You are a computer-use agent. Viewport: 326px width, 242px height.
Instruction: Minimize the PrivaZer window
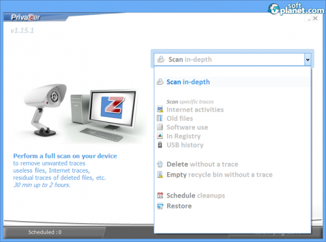click(x=309, y=19)
